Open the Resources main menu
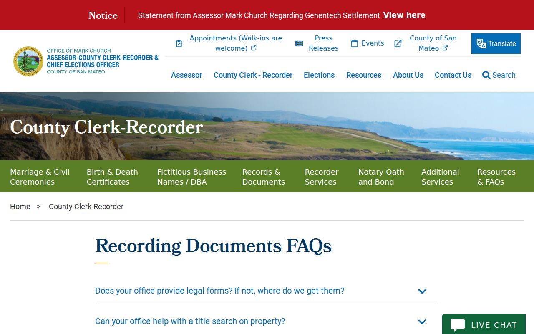The width and height of the screenshot is (534, 334). click(364, 75)
